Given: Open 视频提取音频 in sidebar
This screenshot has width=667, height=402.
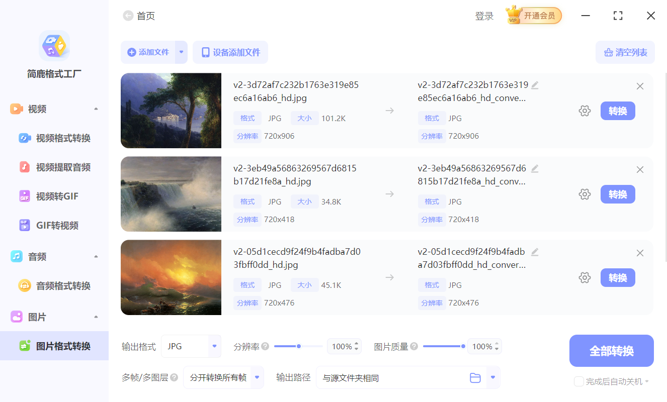Looking at the screenshot, I should 54,167.
